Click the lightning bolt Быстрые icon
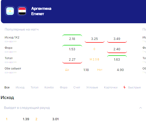 [x=124, y=87]
